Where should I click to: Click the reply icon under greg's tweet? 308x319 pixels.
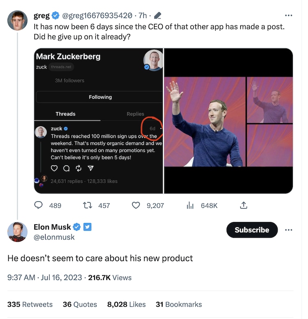click(x=38, y=205)
